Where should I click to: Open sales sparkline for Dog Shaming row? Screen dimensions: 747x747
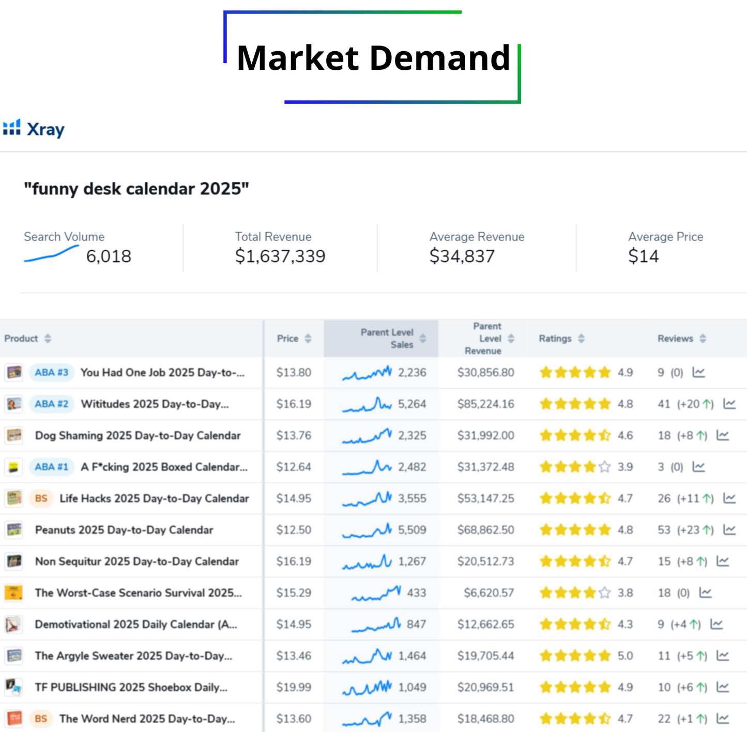pos(367,436)
